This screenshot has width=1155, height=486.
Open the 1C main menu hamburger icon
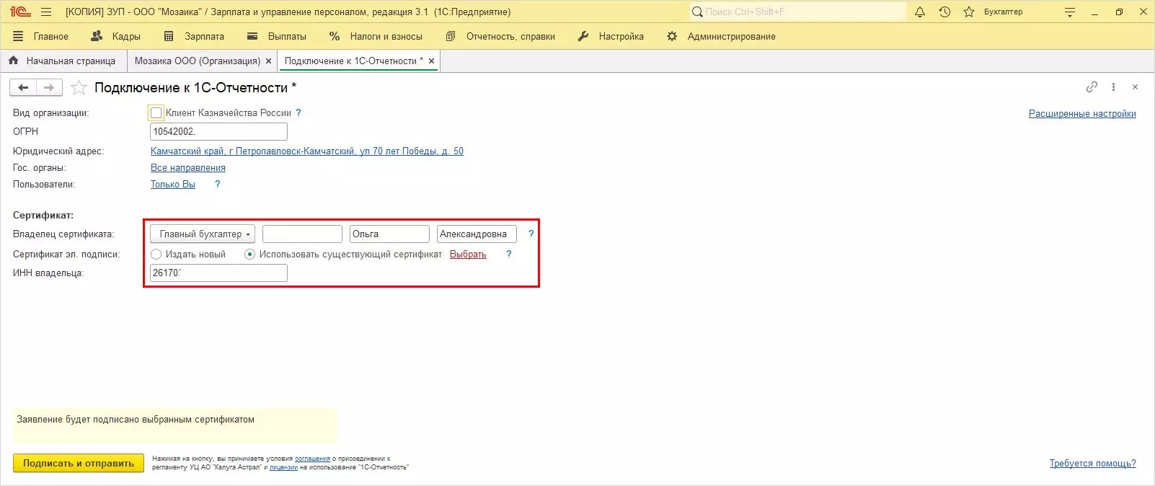[x=46, y=12]
